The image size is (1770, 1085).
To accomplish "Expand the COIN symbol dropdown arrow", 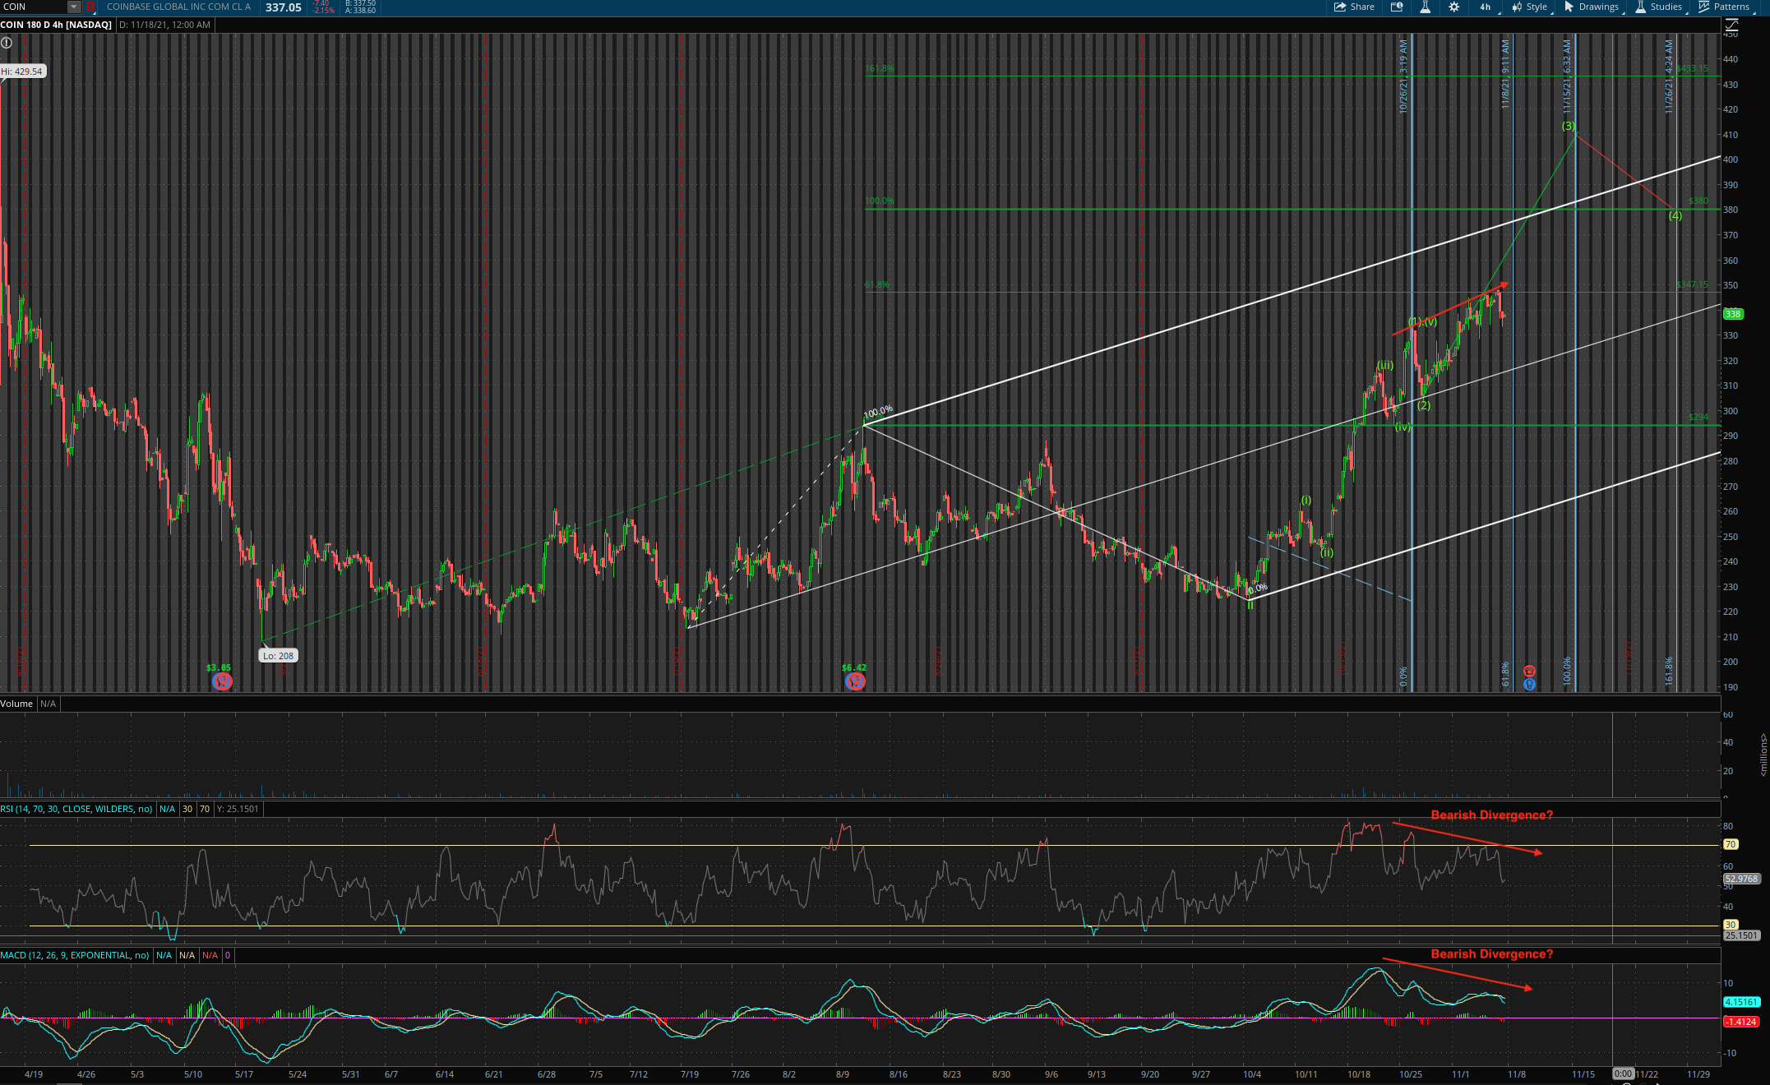I will coord(74,7).
